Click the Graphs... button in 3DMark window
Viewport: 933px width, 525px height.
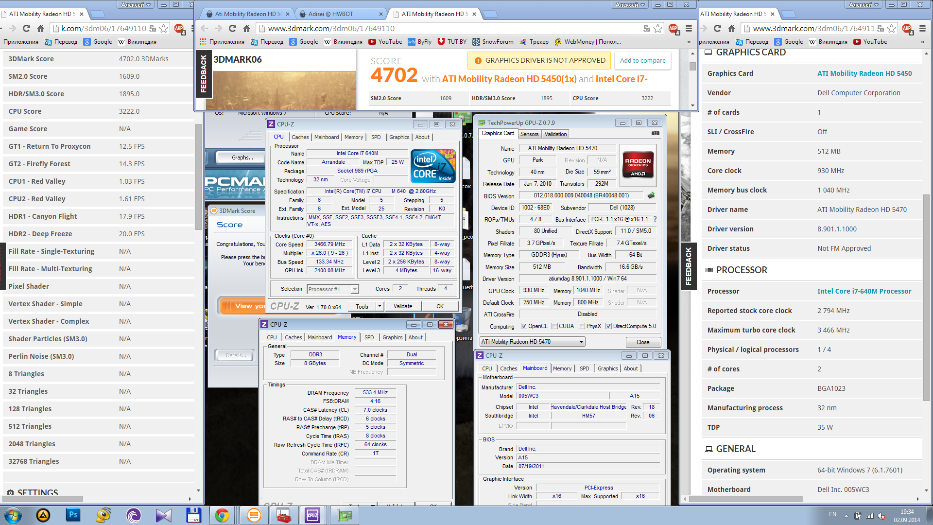[x=242, y=157]
